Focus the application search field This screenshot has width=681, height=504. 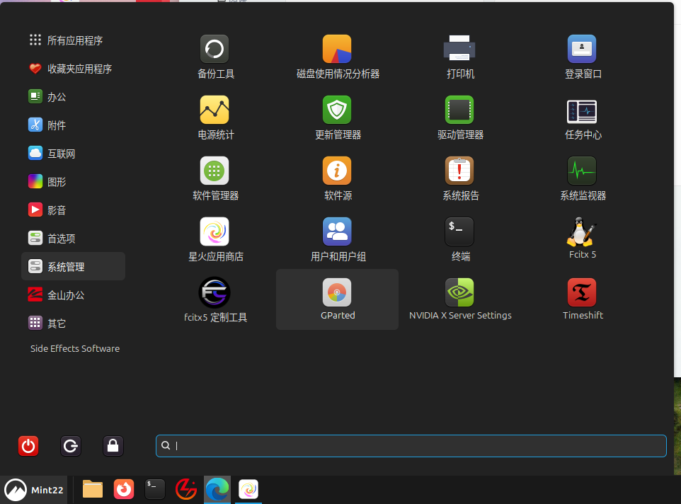tap(411, 446)
